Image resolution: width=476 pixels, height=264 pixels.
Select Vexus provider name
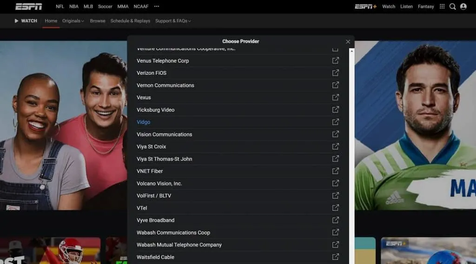click(144, 97)
